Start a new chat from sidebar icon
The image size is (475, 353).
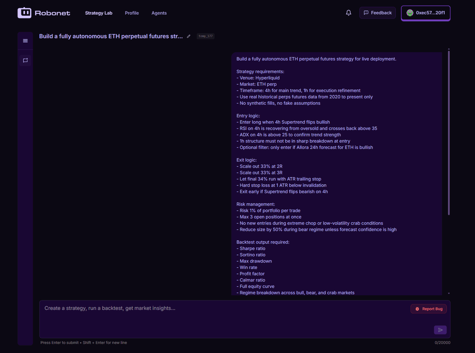[x=25, y=60]
